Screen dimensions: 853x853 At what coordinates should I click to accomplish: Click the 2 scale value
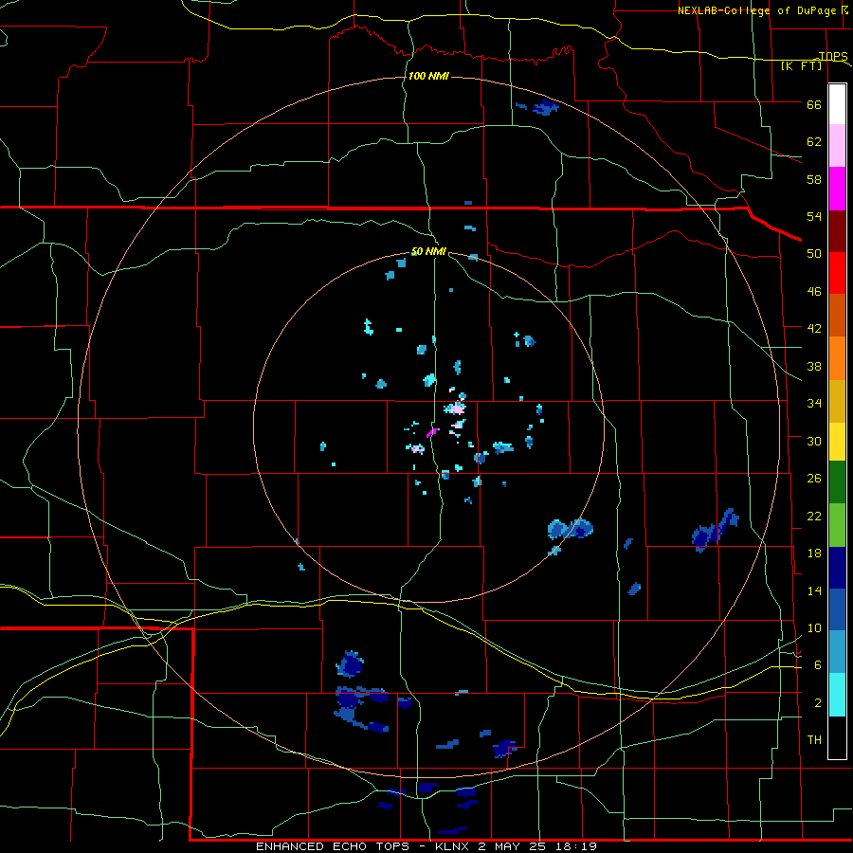818,702
